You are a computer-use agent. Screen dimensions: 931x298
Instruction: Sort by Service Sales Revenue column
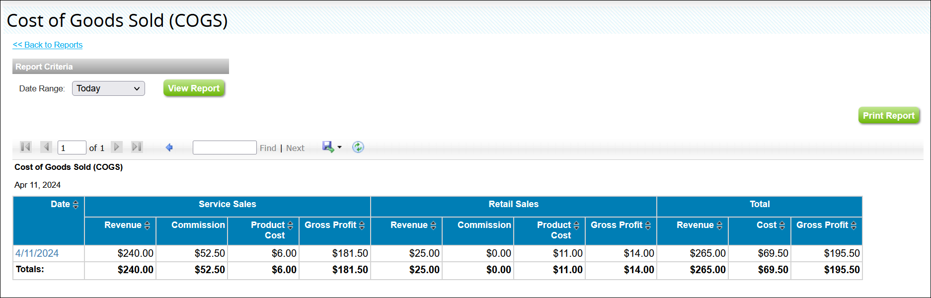tap(147, 225)
